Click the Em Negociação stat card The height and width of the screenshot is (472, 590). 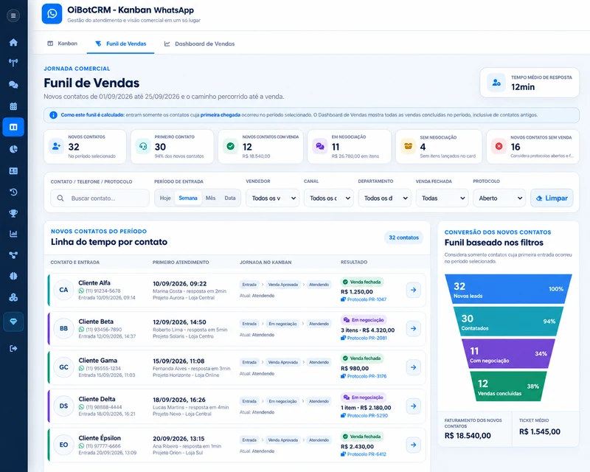pos(349,147)
